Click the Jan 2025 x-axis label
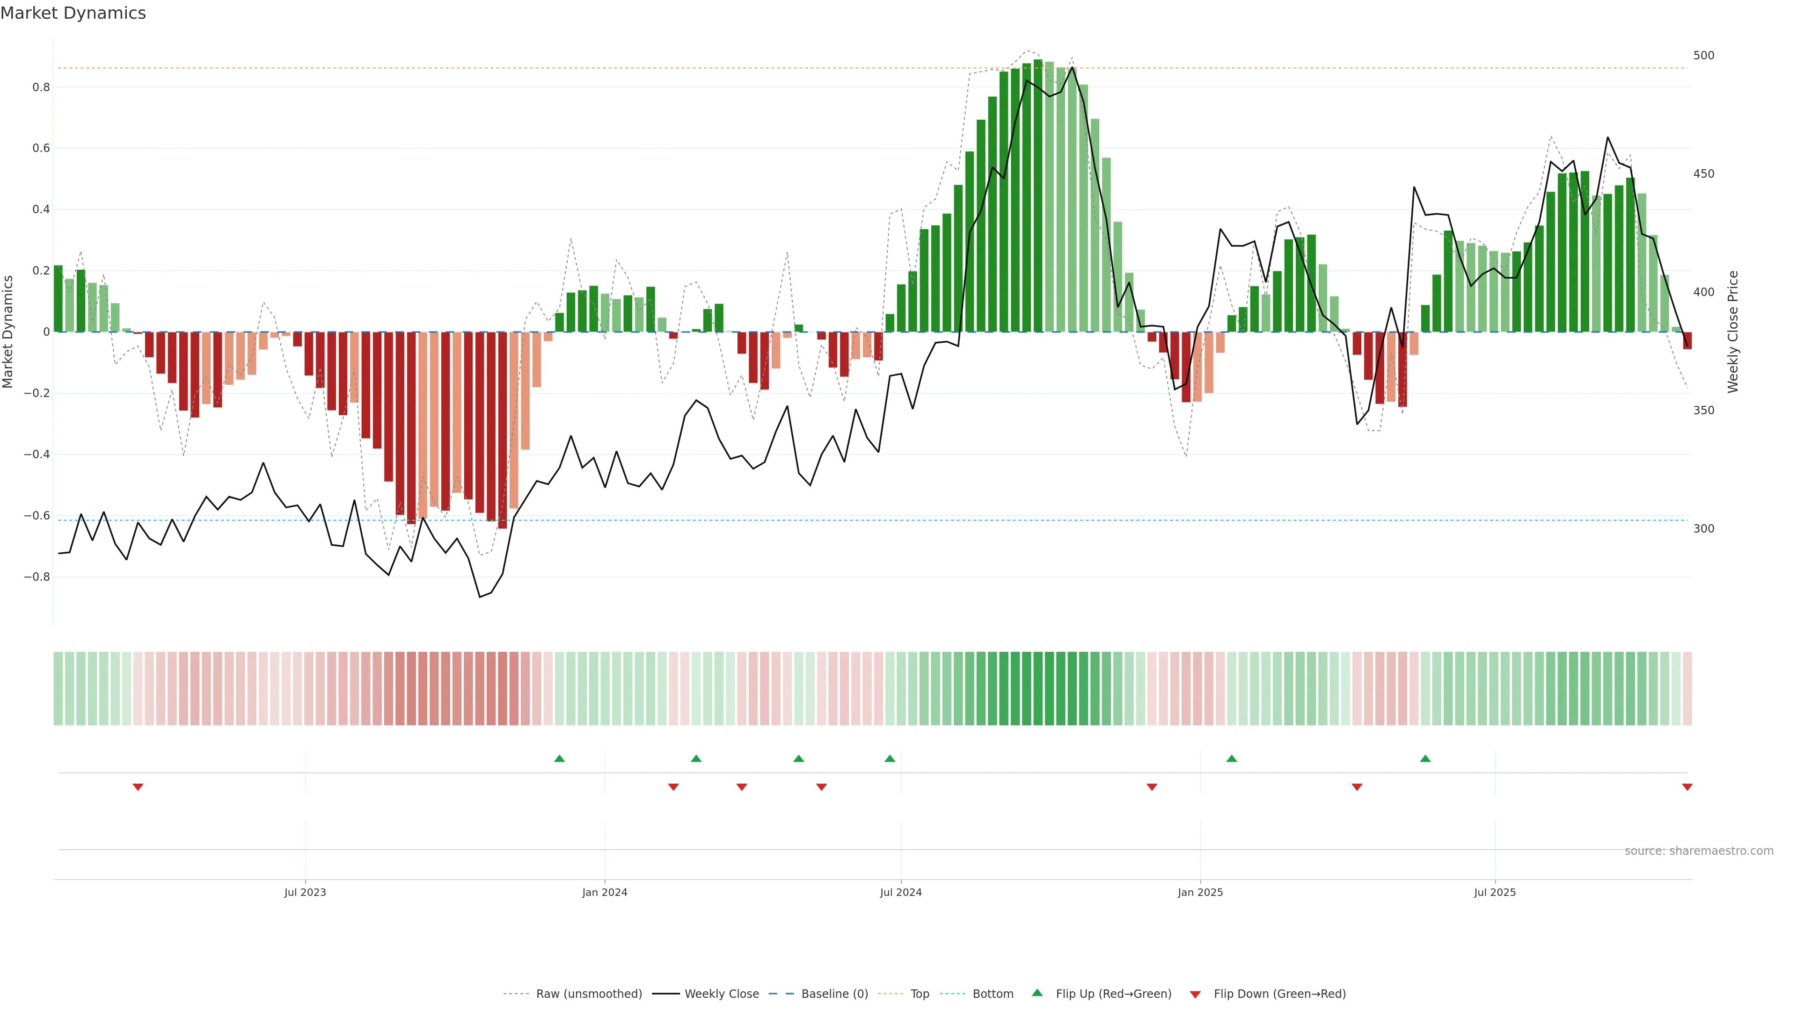1797x1010 pixels. click(x=1200, y=892)
